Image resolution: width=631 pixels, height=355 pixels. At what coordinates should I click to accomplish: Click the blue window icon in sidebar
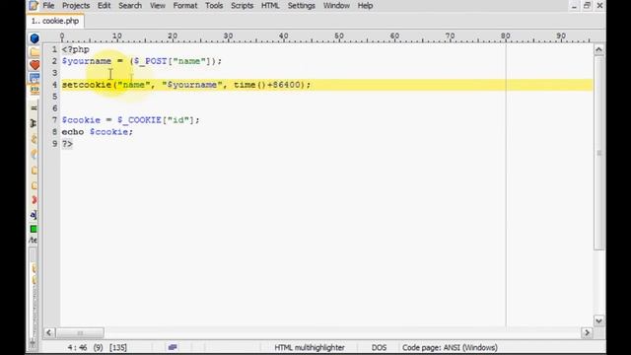(x=35, y=78)
